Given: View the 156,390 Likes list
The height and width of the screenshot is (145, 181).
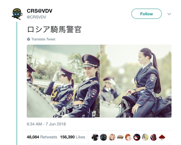Looking at the screenshot, I should pos(73,137).
